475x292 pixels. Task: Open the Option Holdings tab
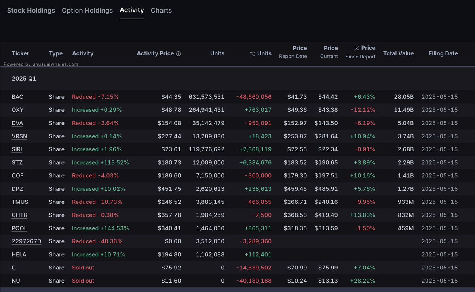click(x=87, y=11)
